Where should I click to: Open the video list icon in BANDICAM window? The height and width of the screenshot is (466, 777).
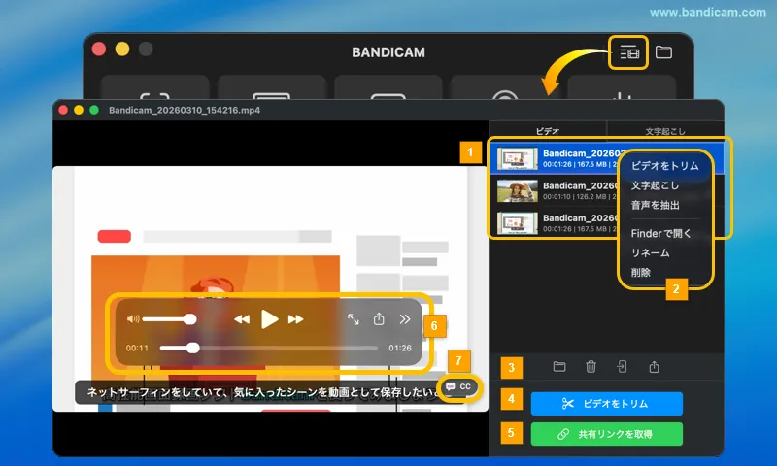pyautogui.click(x=628, y=52)
